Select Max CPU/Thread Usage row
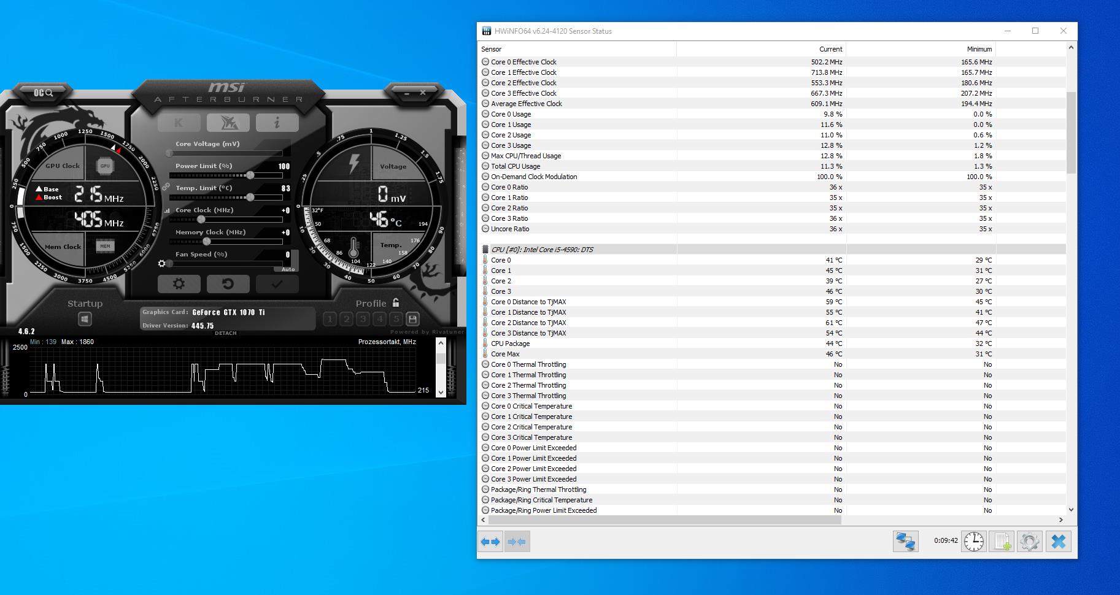 tap(772, 156)
